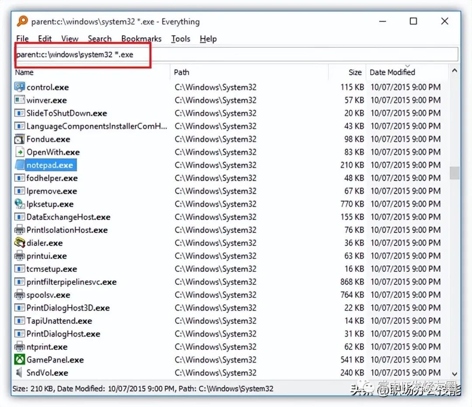Open the Help menu
472x407 pixels.
click(x=208, y=39)
